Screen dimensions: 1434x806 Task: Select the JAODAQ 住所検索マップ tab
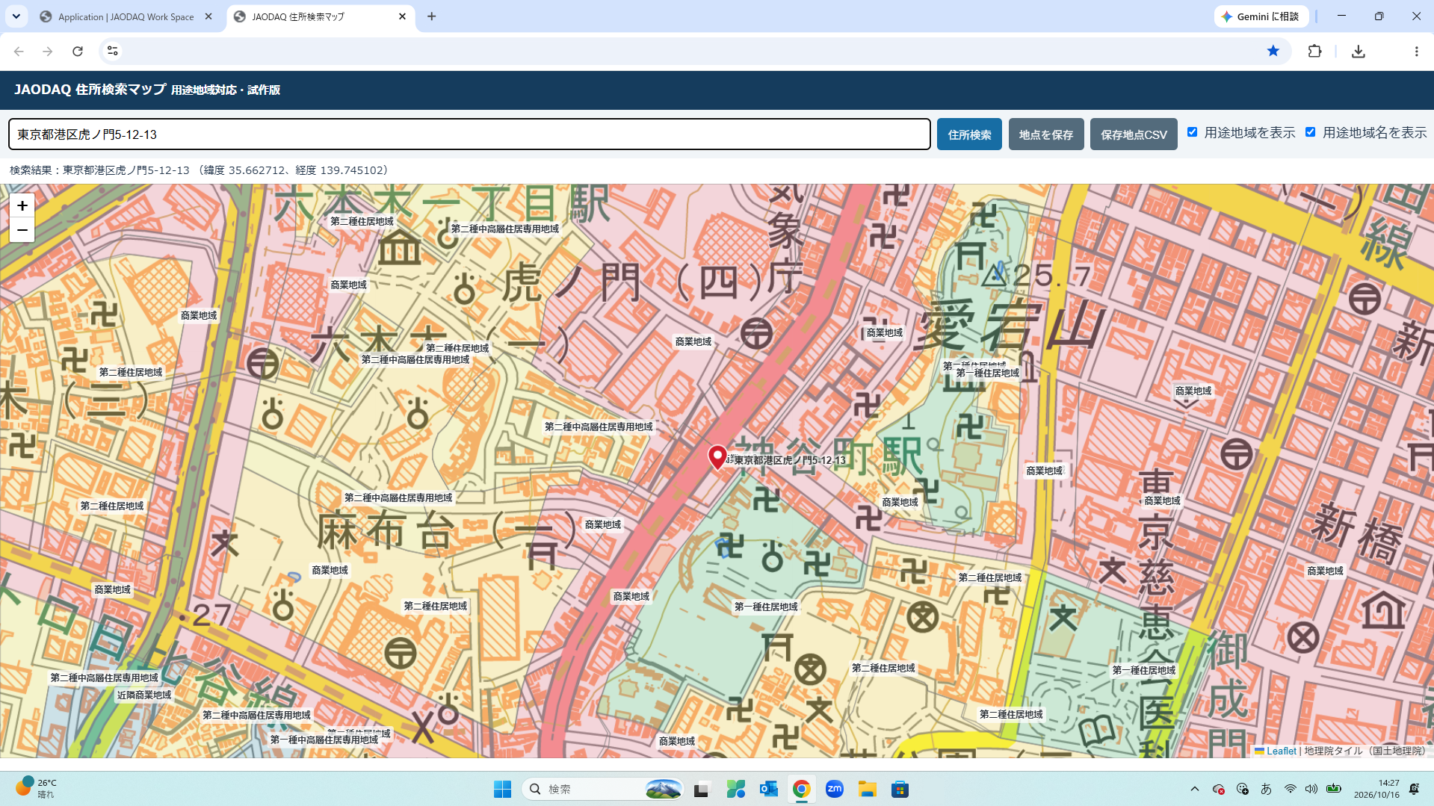point(321,16)
